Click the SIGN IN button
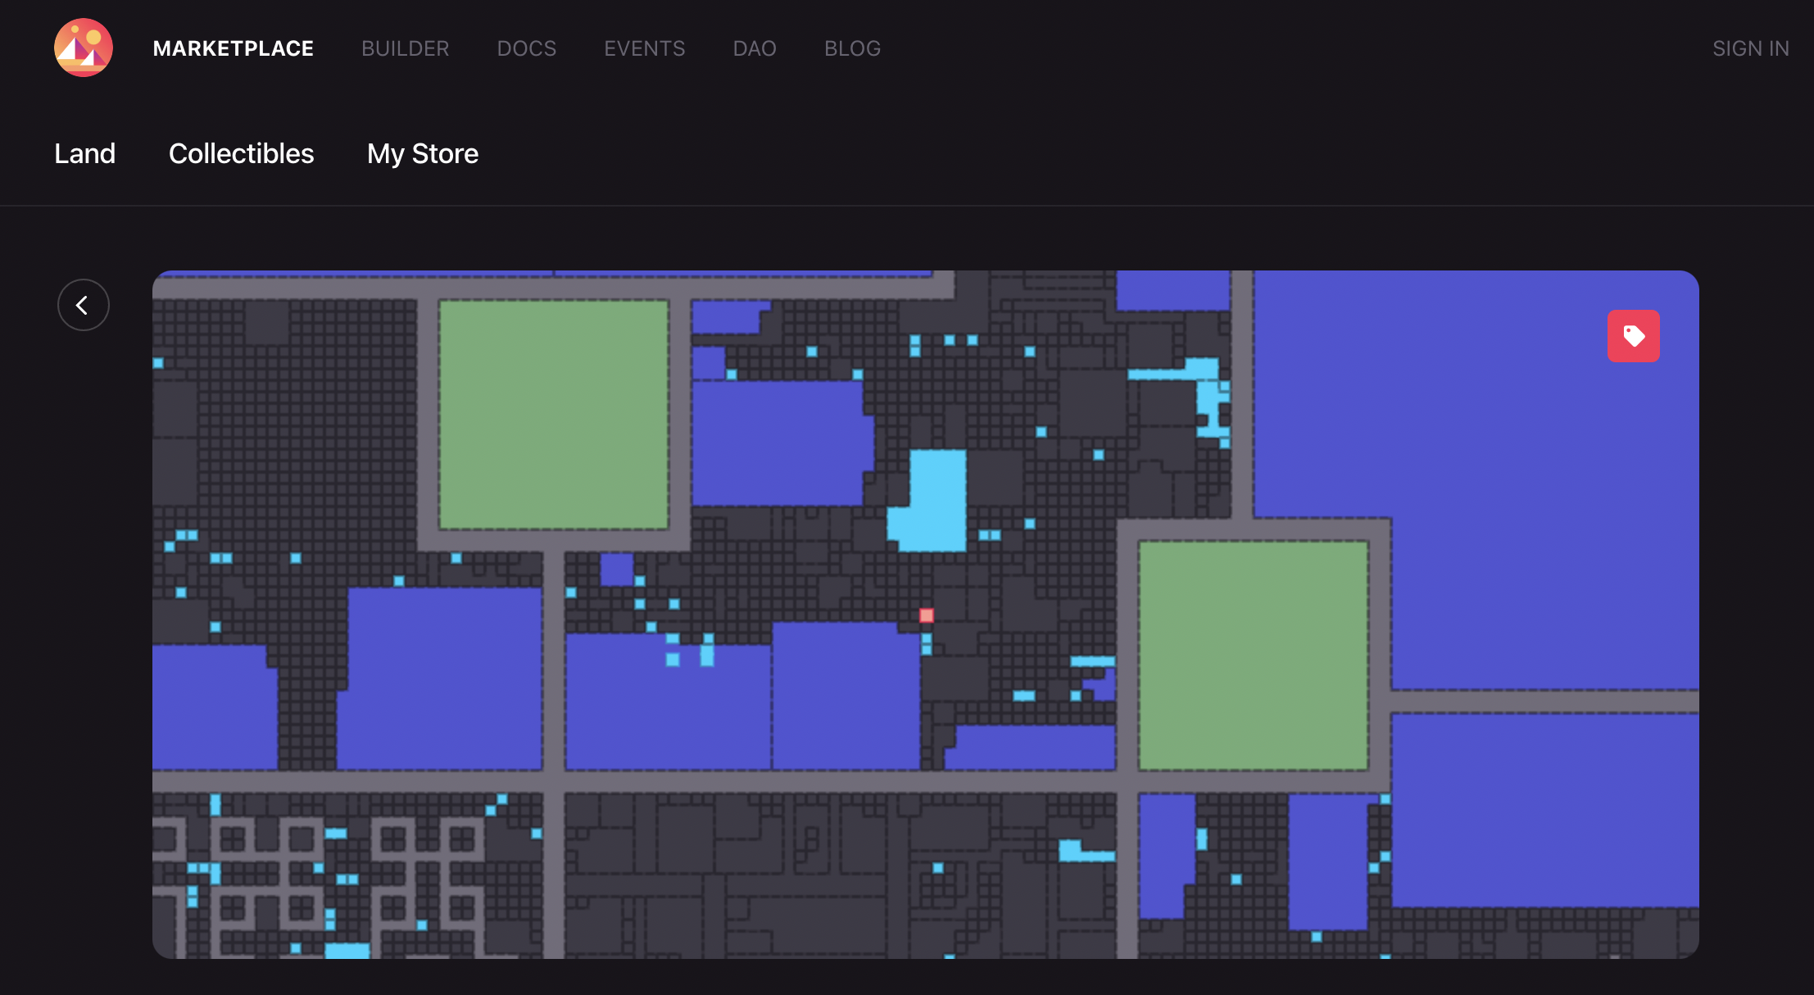The height and width of the screenshot is (995, 1814). [x=1752, y=47]
